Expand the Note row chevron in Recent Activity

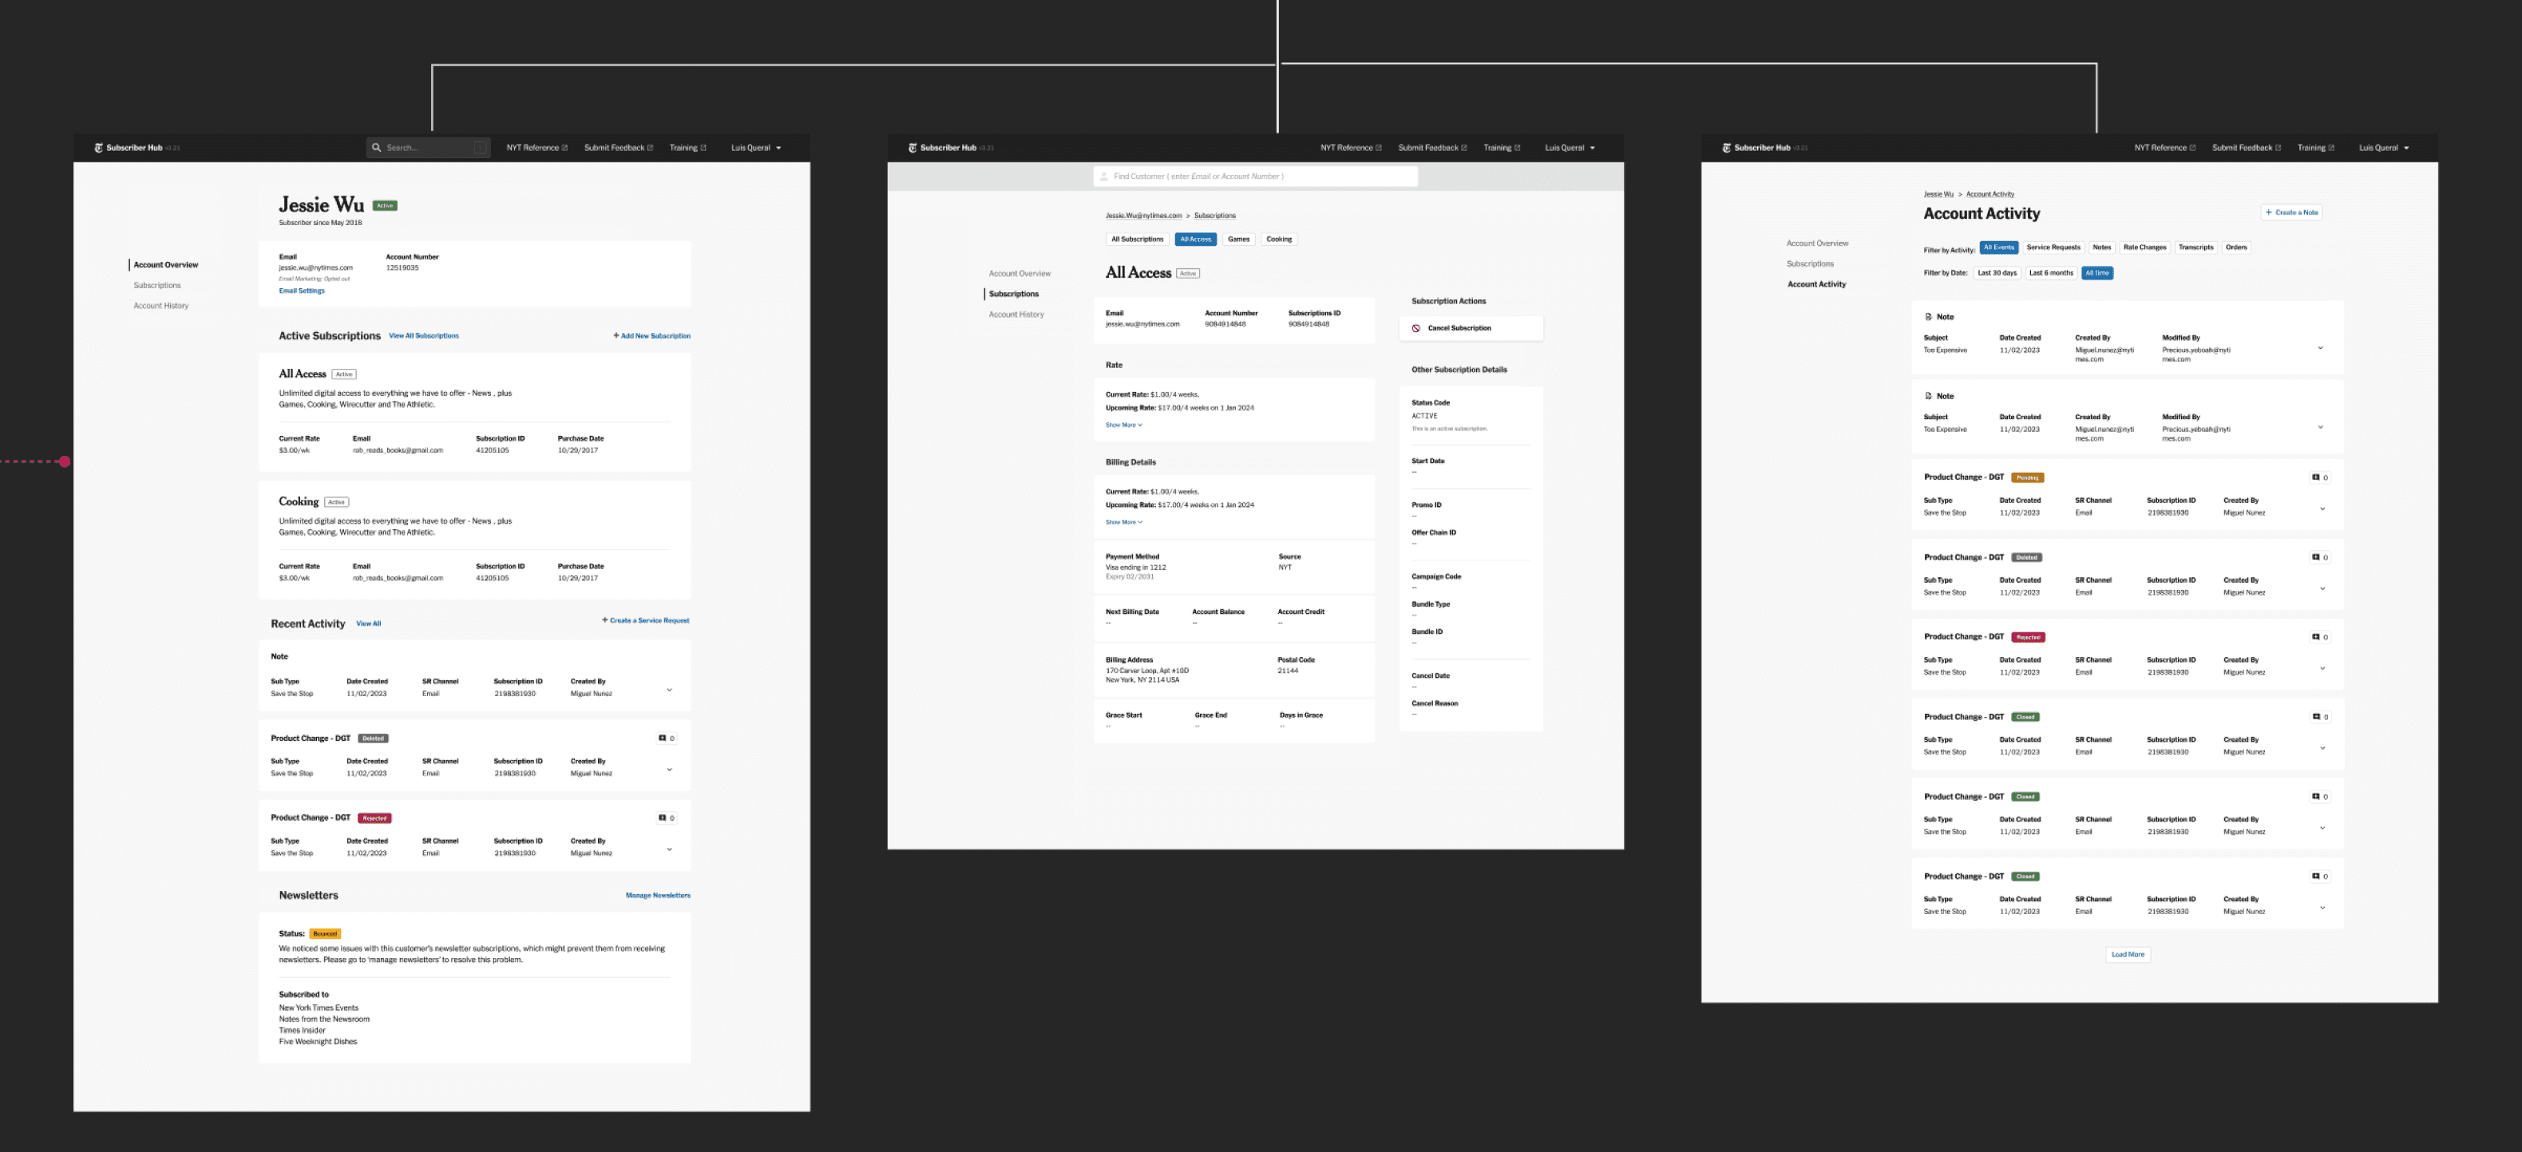click(x=670, y=689)
